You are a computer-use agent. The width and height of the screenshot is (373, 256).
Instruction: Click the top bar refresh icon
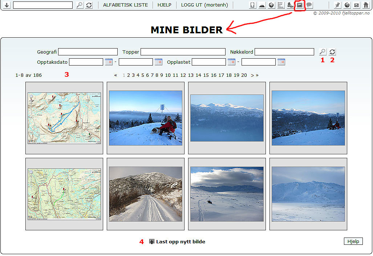(x=89, y=5)
